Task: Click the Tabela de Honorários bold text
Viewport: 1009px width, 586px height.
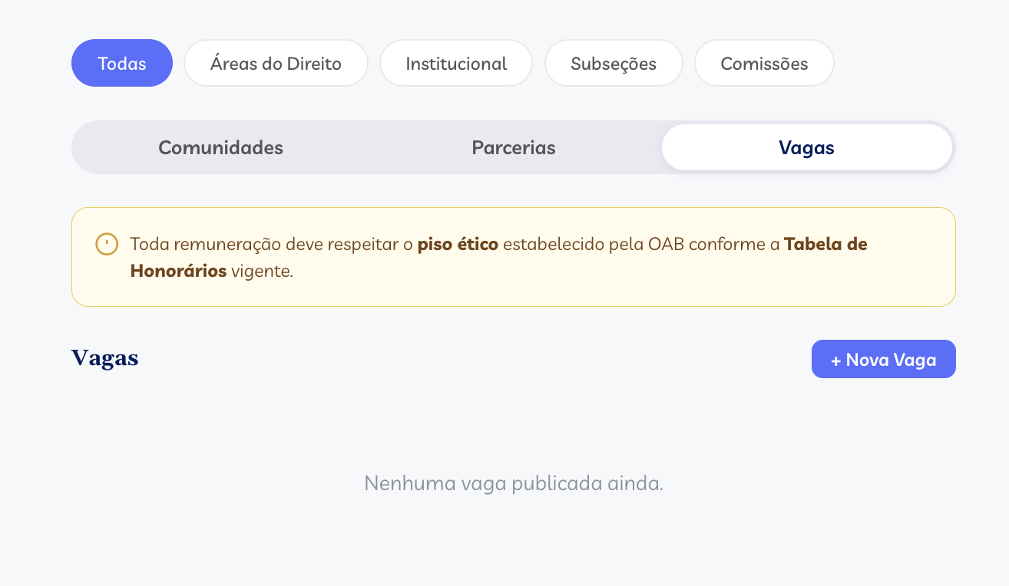Action: 824,244
